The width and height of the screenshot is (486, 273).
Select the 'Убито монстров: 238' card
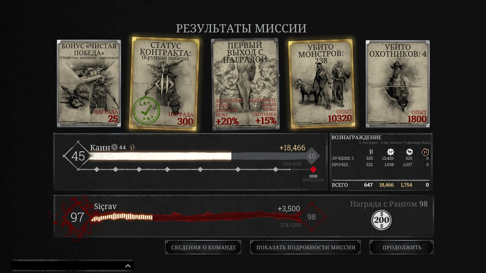321,84
